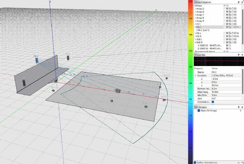The image size is (244, 164).
Task: Click the save icon for Array 9
Action: pos(235,21)
